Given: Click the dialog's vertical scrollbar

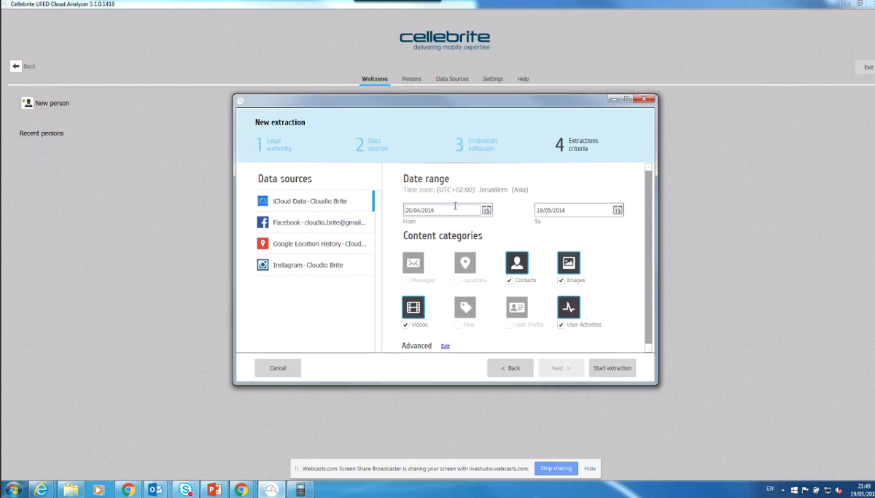Looking at the screenshot, I should click(x=648, y=255).
